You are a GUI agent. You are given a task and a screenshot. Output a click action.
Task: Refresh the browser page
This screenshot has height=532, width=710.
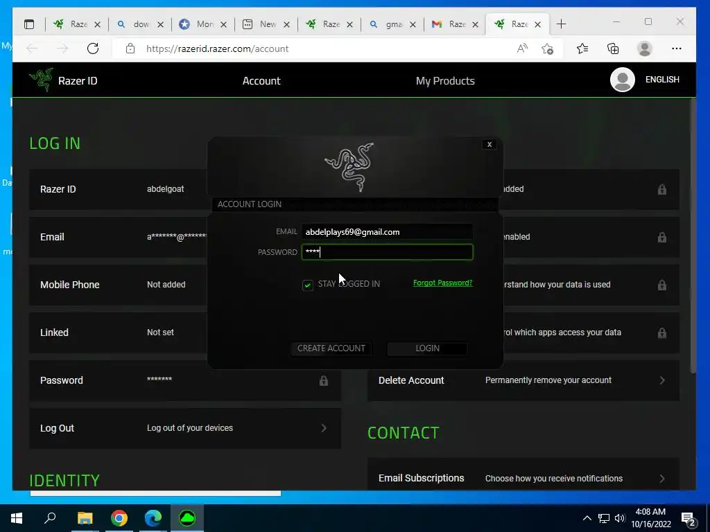click(93, 48)
